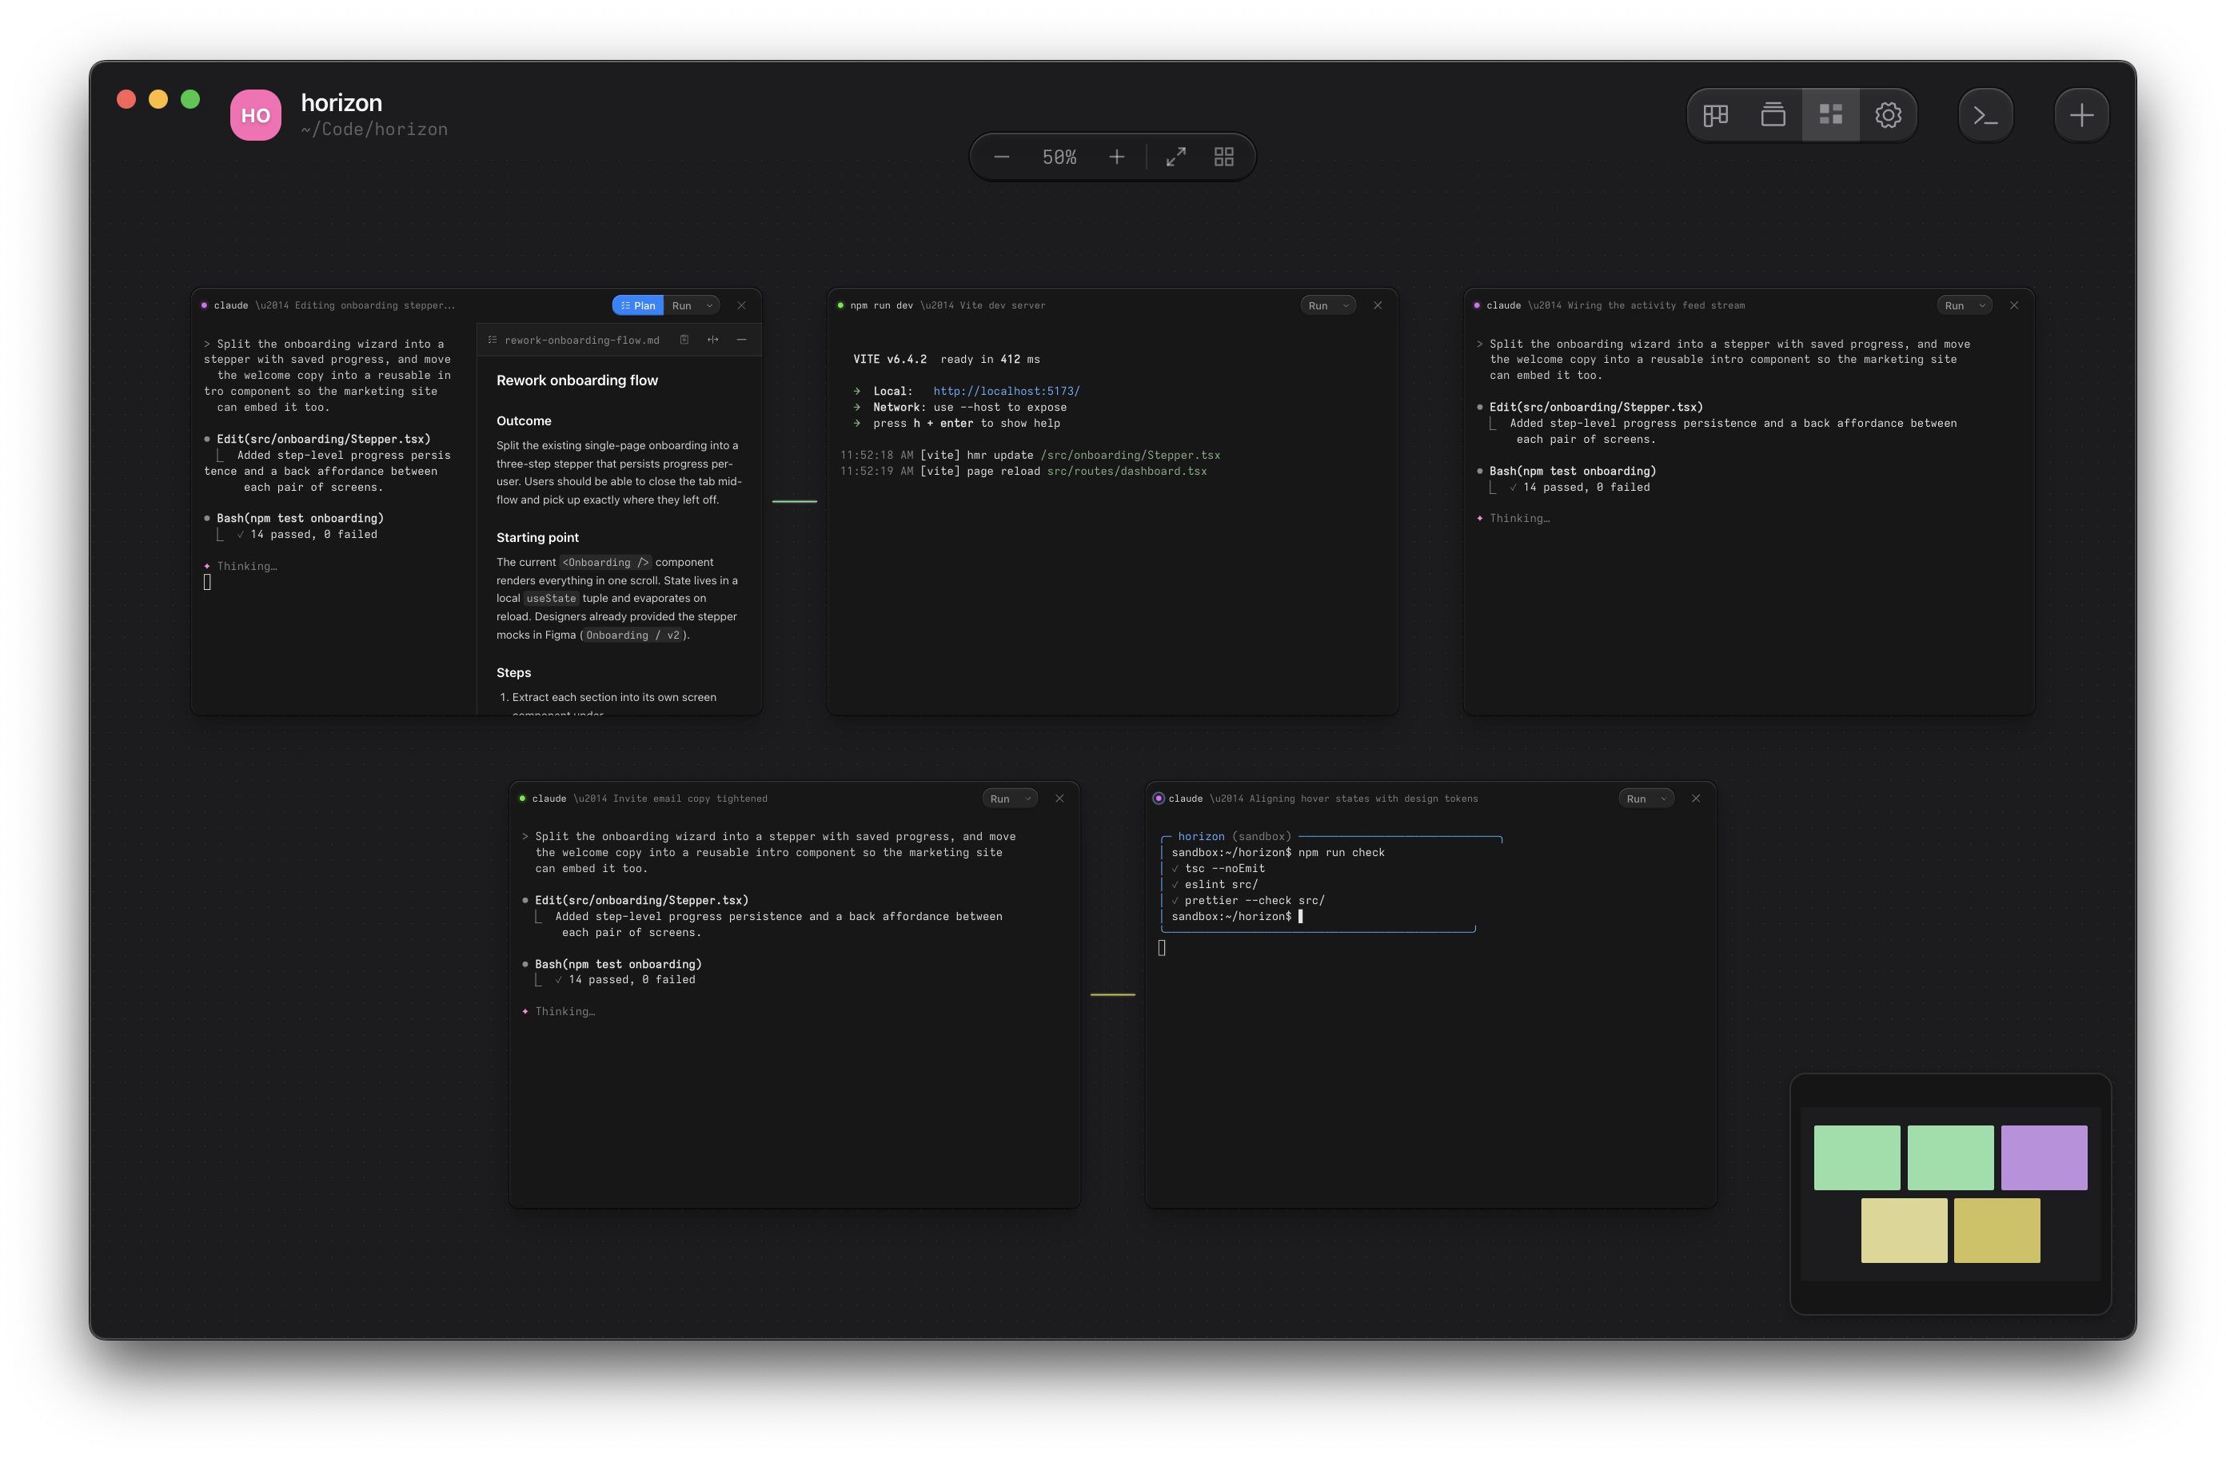The width and height of the screenshot is (2226, 1458).
Task: Minimize the plan document pane
Action: click(x=742, y=340)
